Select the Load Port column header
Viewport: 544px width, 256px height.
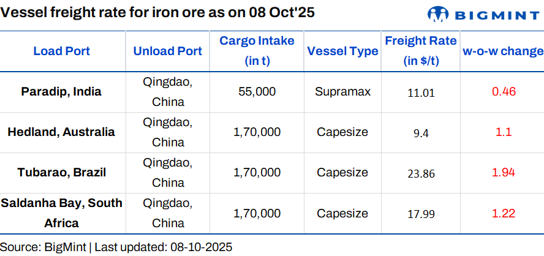pos(61,51)
